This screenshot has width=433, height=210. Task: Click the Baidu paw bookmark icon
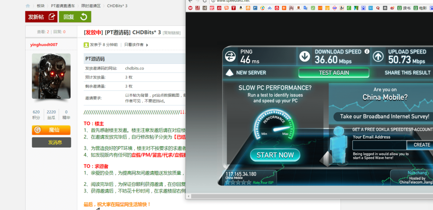[x=363, y=8]
